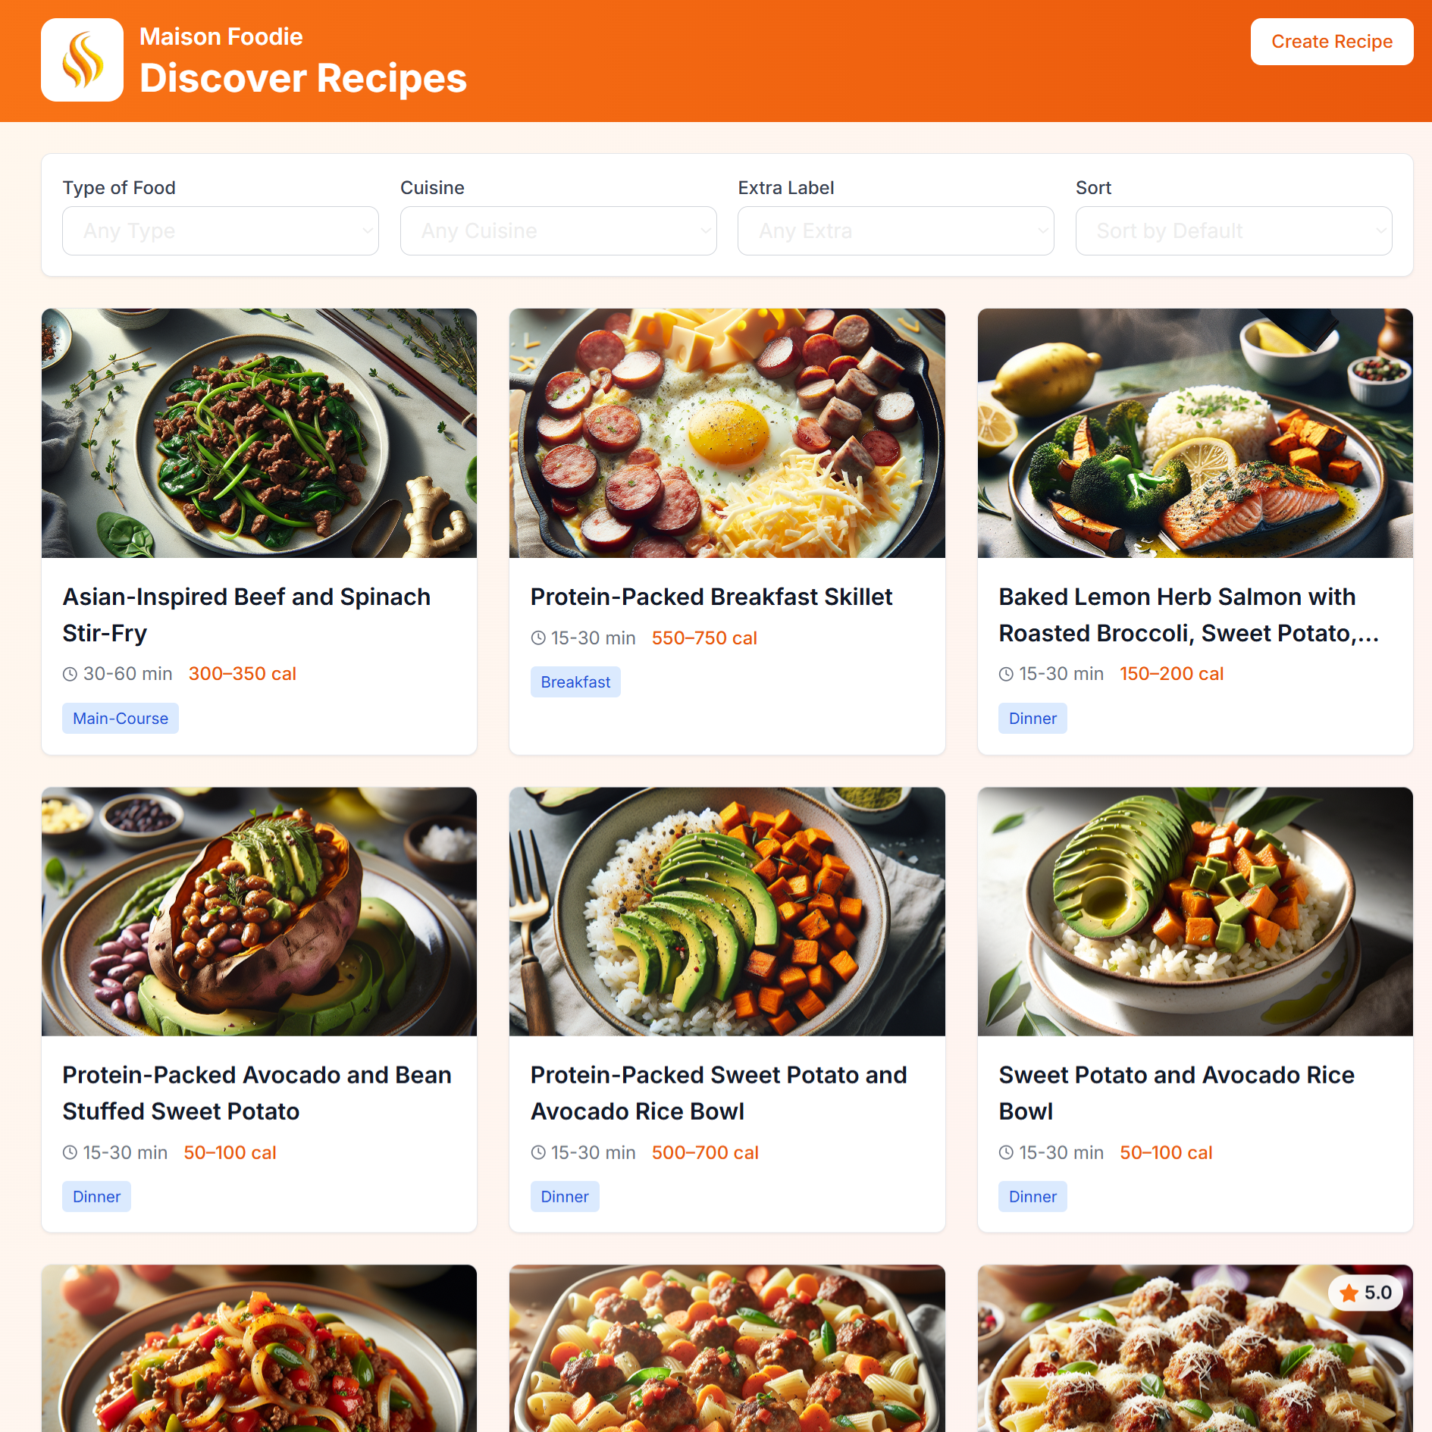Click the clock icon on the Stir-Fry card

pos(69,673)
